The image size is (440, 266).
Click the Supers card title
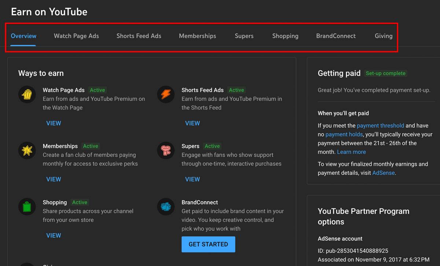(x=191, y=146)
